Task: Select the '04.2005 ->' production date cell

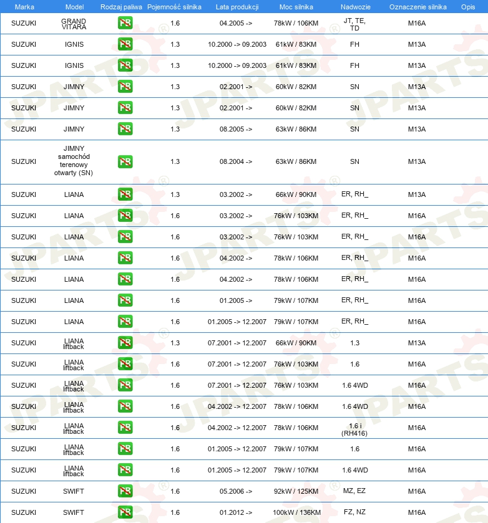Action: tap(236, 23)
